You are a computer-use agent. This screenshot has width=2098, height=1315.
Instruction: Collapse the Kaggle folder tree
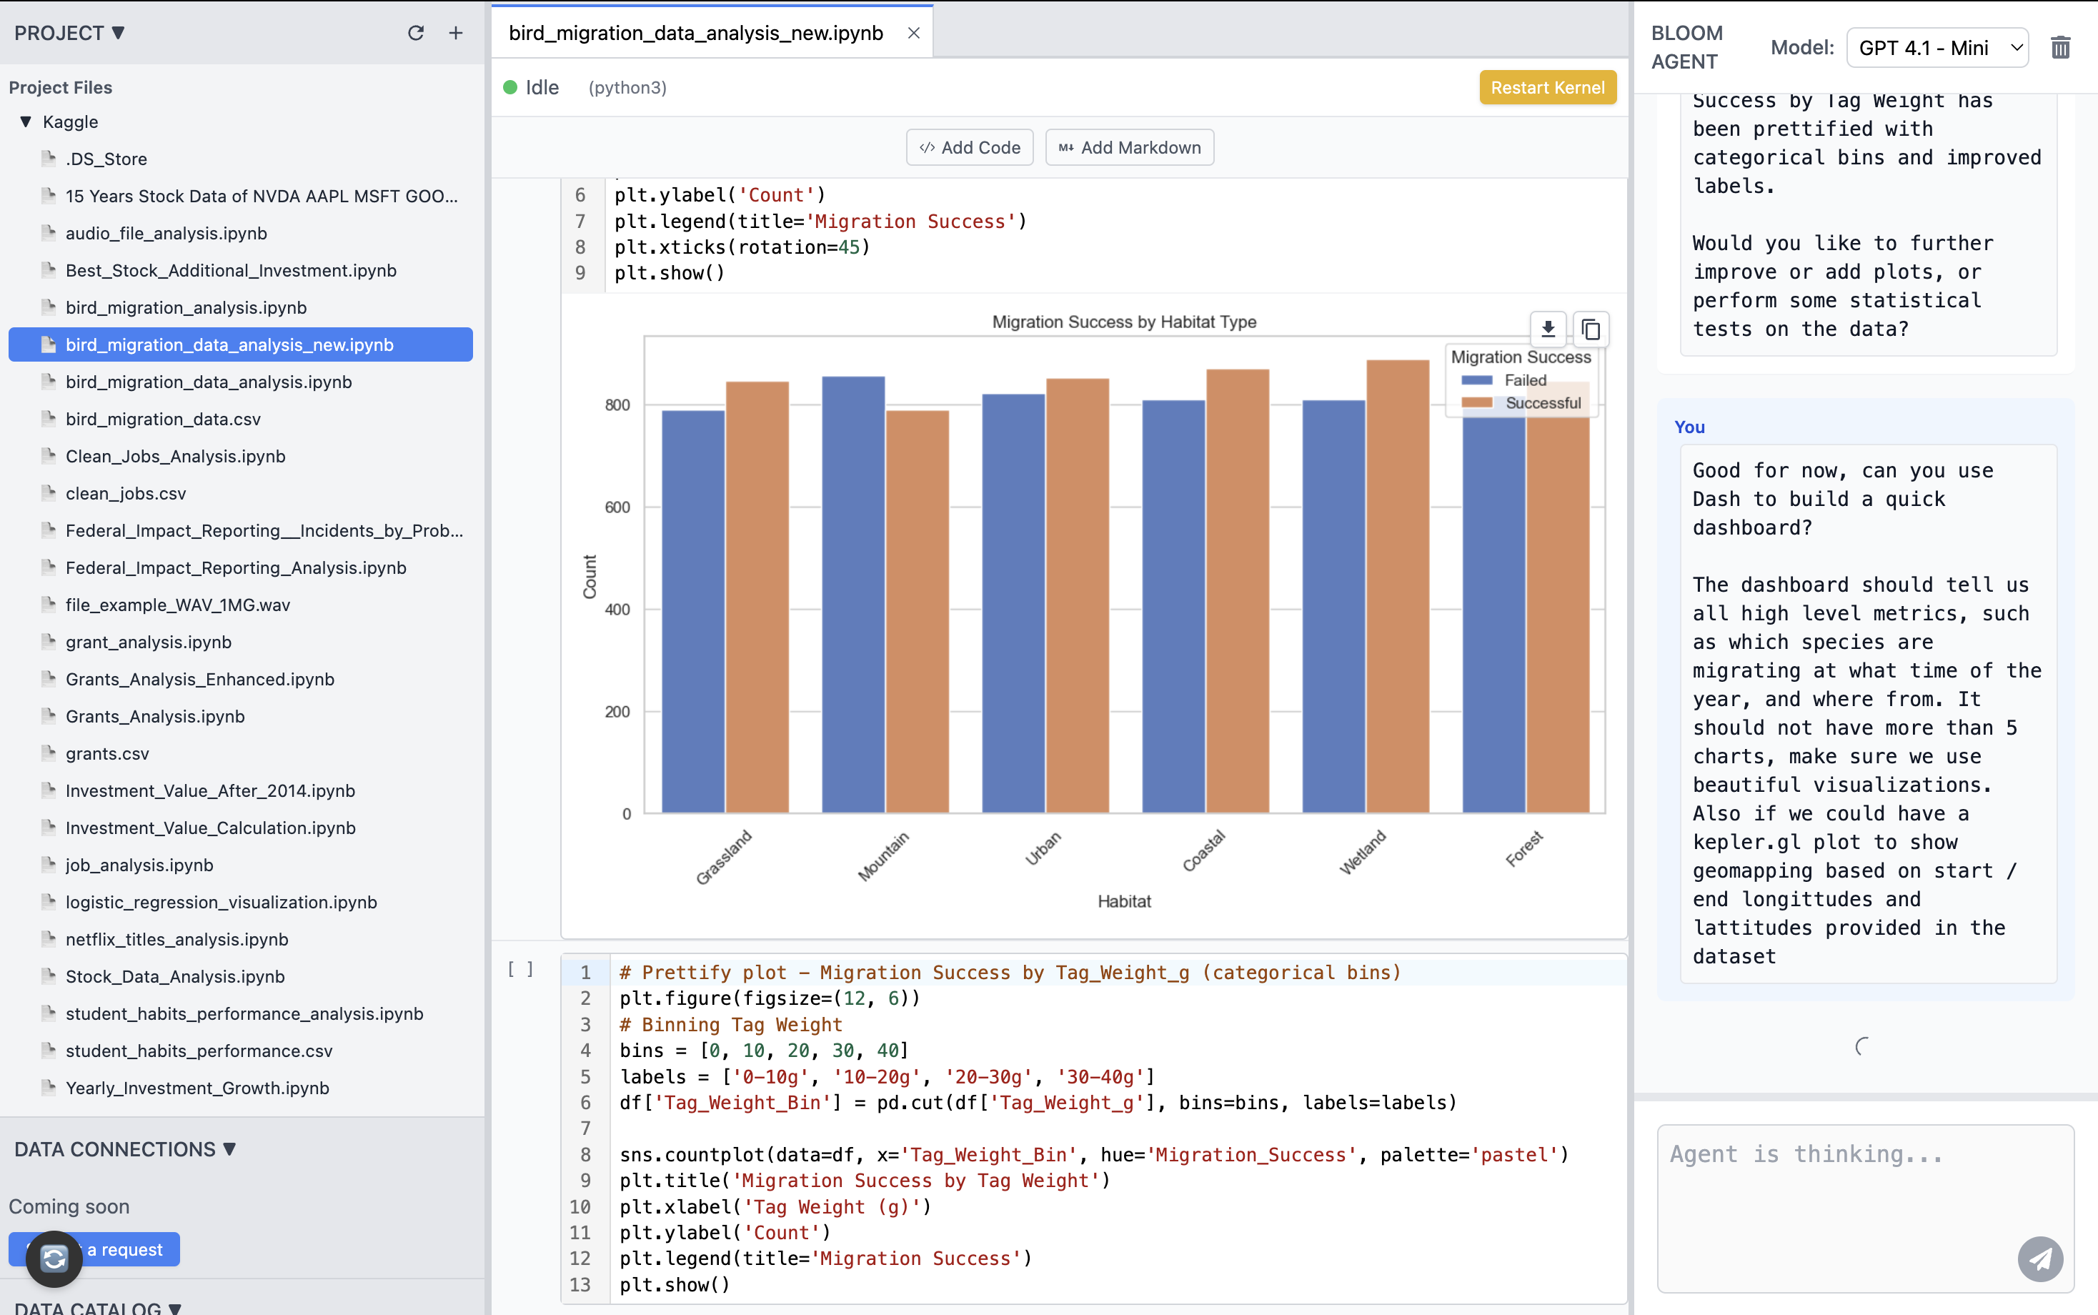point(26,121)
